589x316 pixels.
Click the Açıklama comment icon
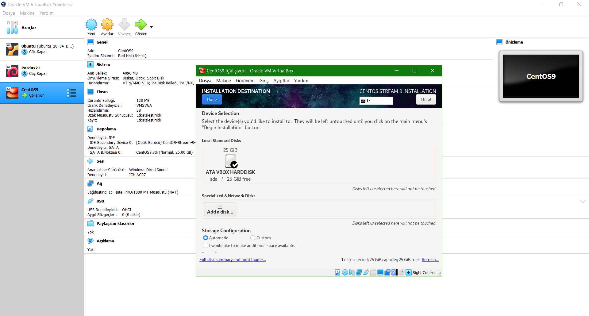click(90, 241)
